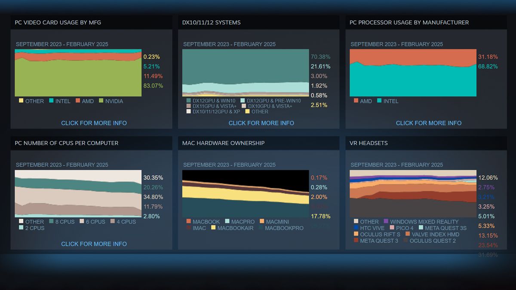Click the VR Headsets panel header
Viewport: 516px width, 290px height.
point(369,143)
